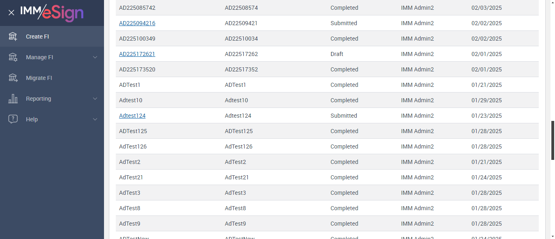This screenshot has height=239, width=555.
Task: Open the AD225094216 link
Action: click(x=137, y=23)
